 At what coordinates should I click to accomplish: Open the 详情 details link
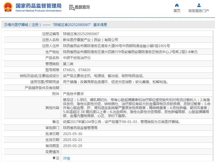(x=66, y=158)
